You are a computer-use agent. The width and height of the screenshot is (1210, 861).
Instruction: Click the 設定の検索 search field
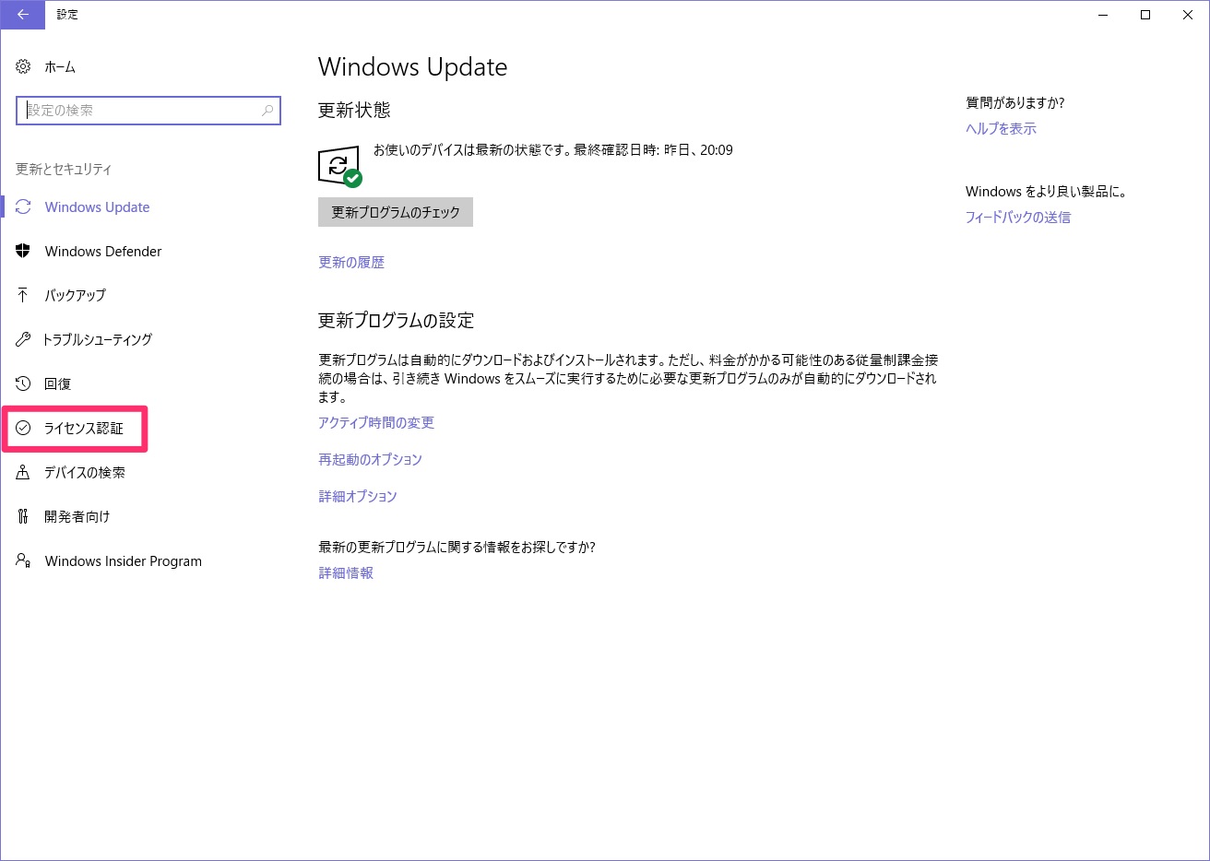pos(148,111)
